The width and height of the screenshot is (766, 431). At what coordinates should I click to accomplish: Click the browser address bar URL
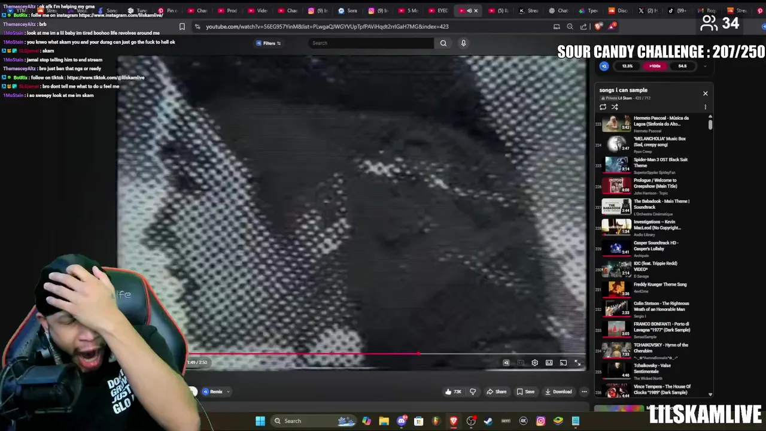coord(327,26)
